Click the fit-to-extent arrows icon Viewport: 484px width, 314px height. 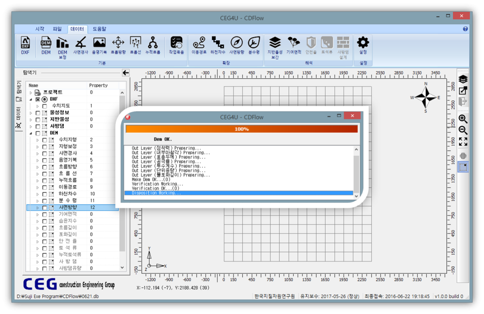click(x=463, y=142)
